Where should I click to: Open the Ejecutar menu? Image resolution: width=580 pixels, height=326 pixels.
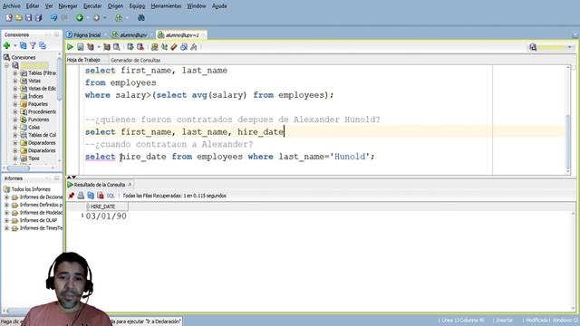tap(92, 6)
